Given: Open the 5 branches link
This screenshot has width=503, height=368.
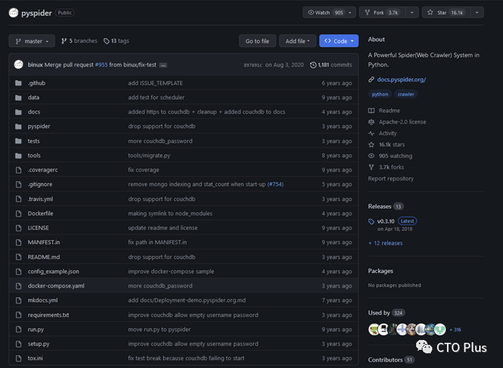Looking at the screenshot, I should click(79, 41).
